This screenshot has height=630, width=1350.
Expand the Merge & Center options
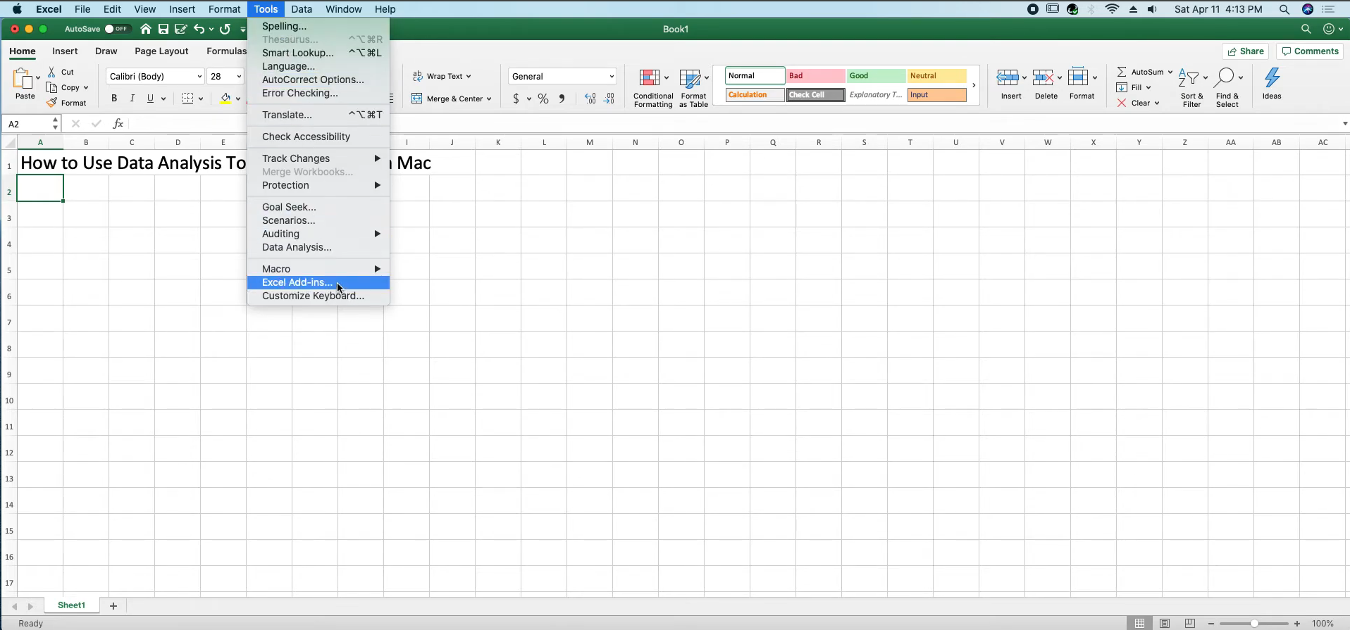tap(489, 99)
